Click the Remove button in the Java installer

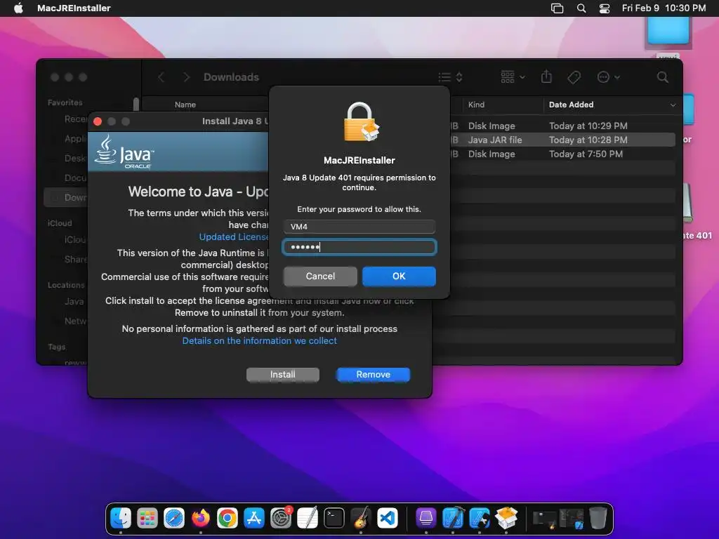click(x=374, y=375)
